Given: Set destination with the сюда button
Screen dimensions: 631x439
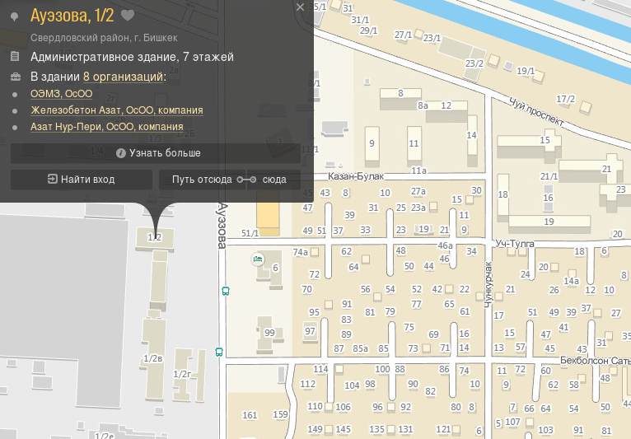Looking at the screenshot, I should pos(274,179).
